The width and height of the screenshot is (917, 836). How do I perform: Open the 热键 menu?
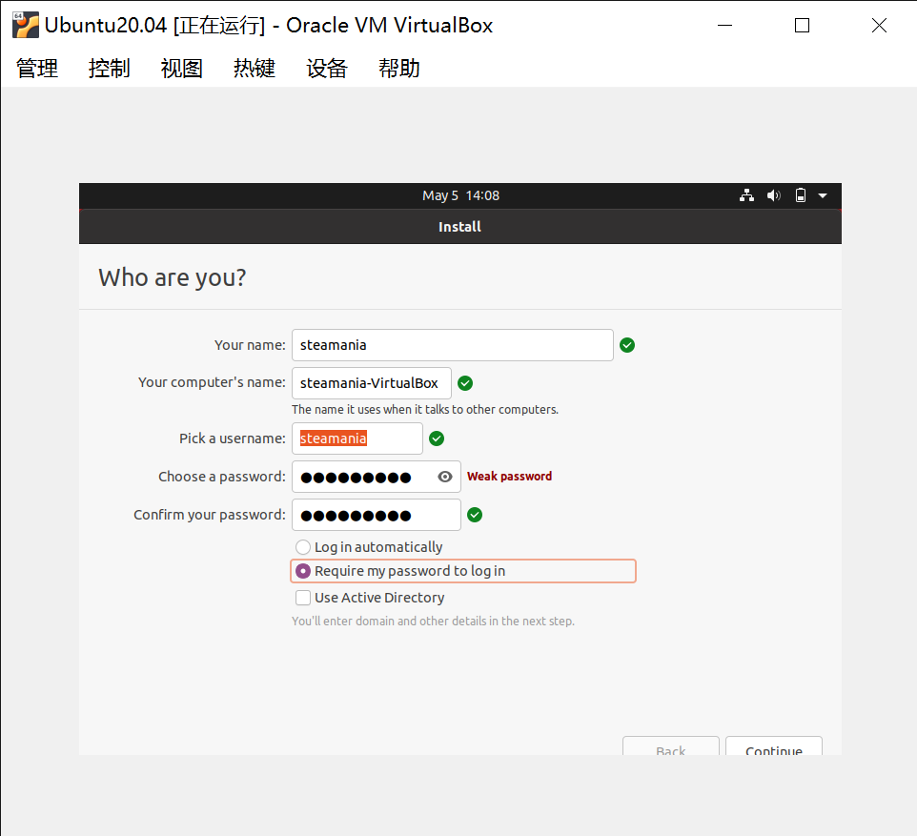coord(255,69)
